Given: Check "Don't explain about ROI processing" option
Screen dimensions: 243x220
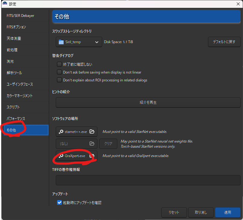Looking at the screenshot, I should [59, 80].
